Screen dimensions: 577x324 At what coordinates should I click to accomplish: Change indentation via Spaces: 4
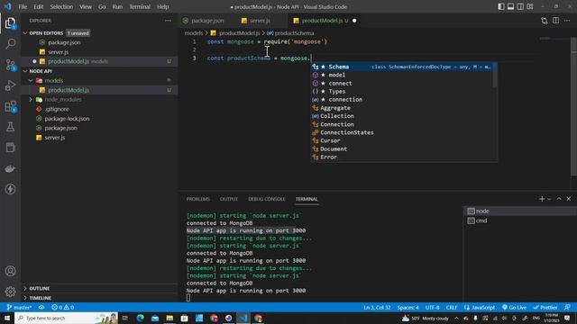408,307
